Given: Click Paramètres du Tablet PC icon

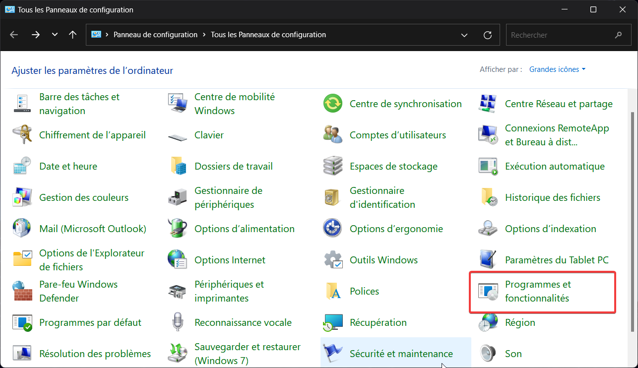Looking at the screenshot, I should (x=488, y=260).
